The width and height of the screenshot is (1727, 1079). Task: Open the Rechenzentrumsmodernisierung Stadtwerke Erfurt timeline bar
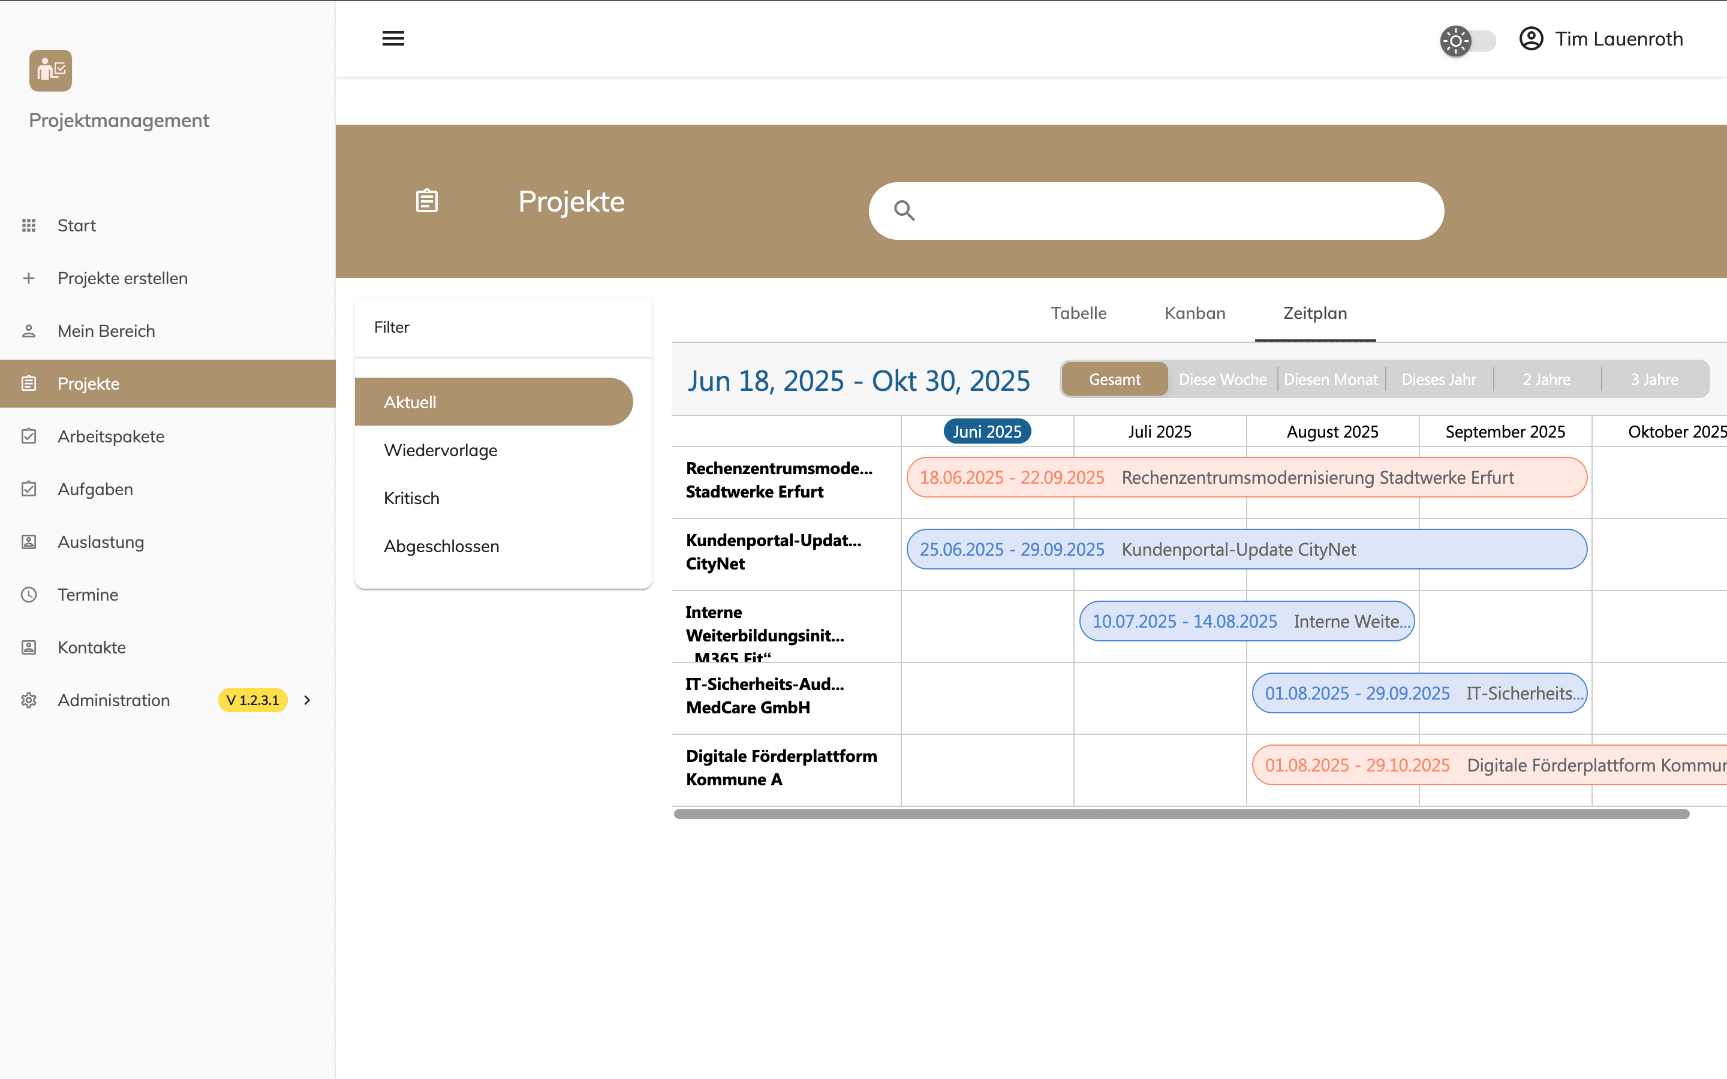click(x=1247, y=477)
